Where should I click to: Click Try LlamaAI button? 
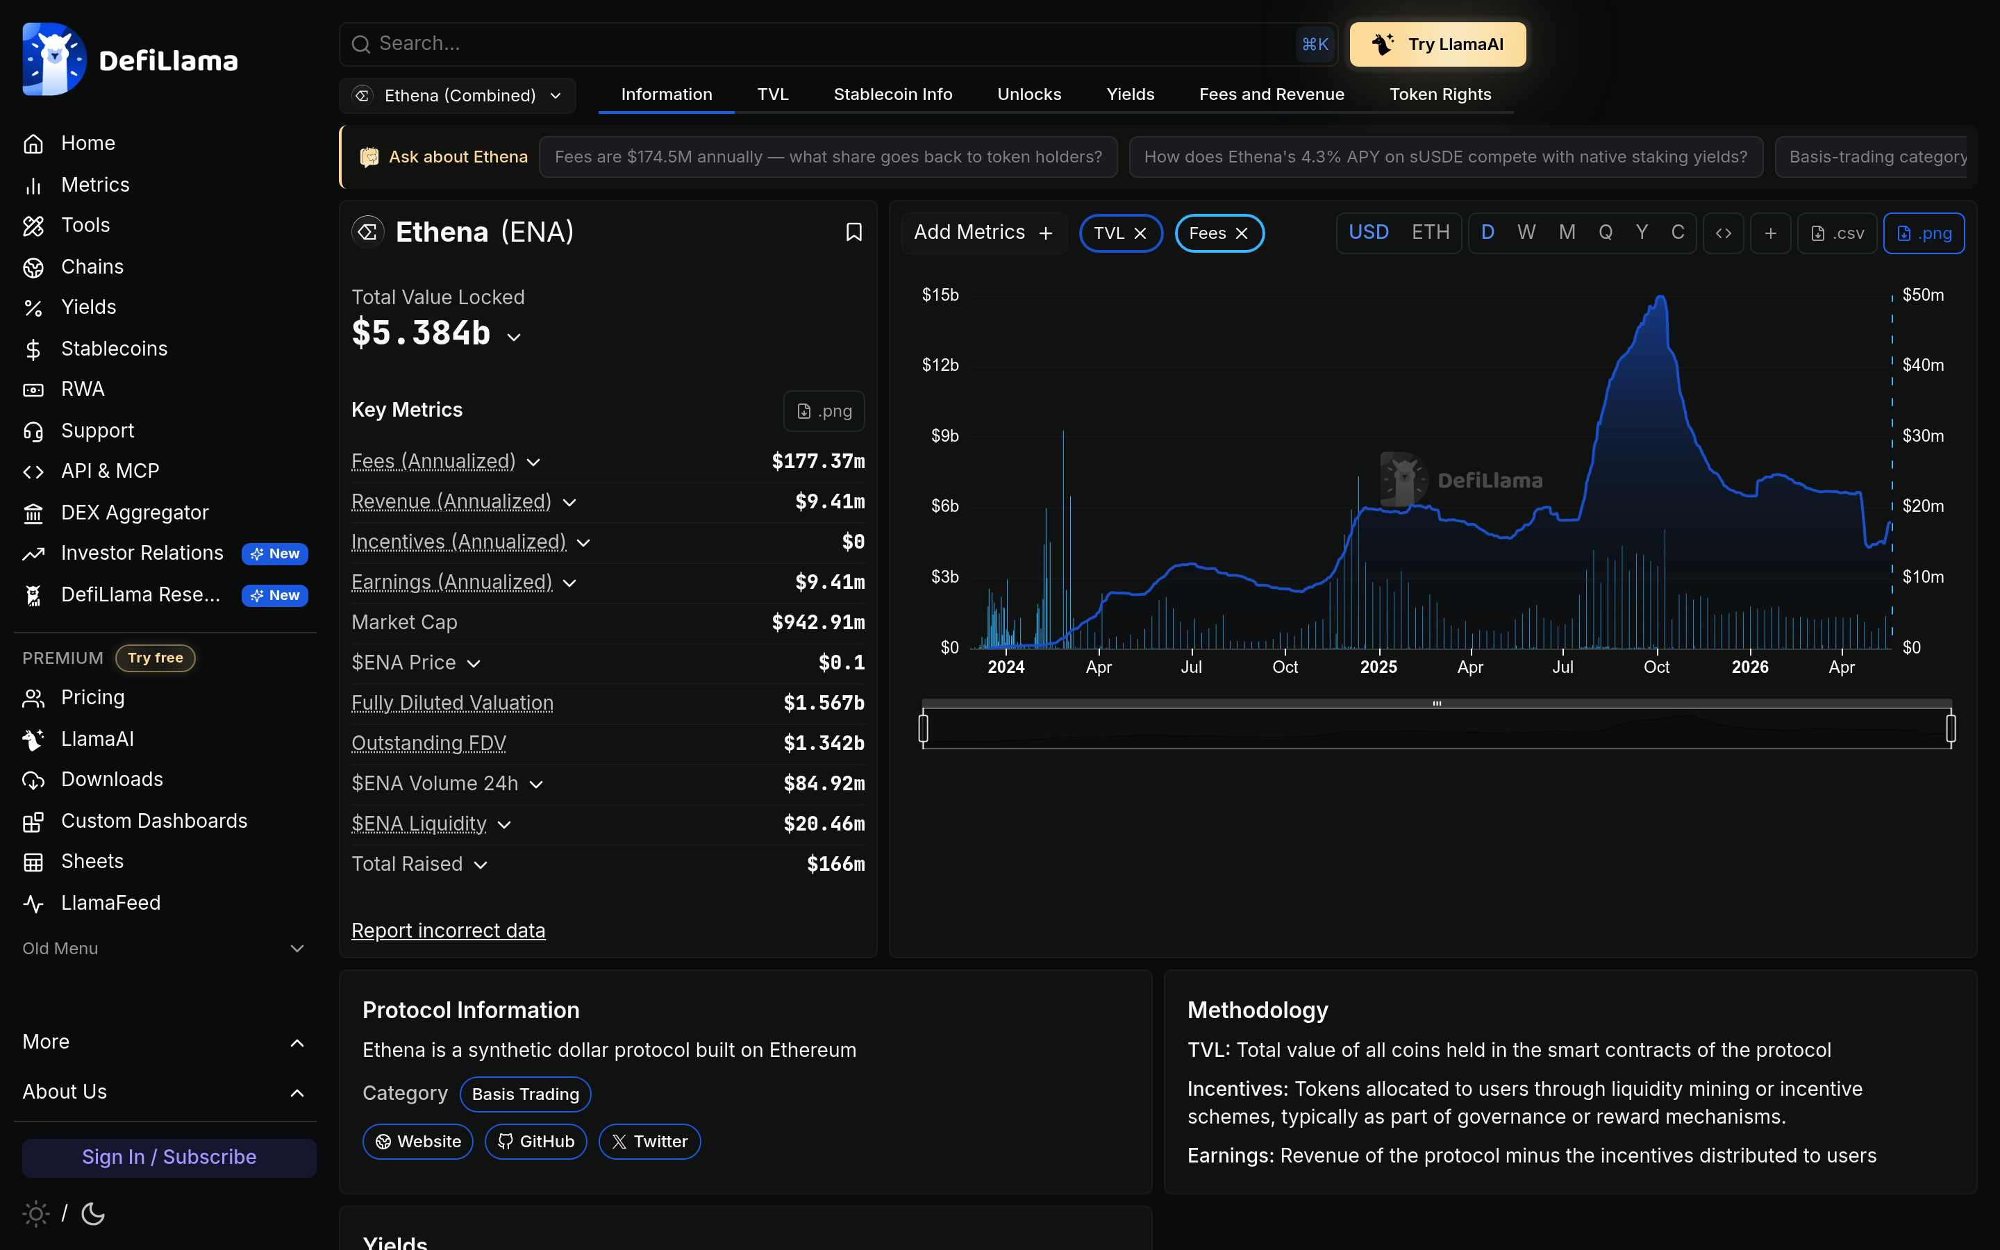pyautogui.click(x=1437, y=44)
